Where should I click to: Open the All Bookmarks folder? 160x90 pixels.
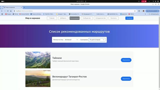click(154, 14)
